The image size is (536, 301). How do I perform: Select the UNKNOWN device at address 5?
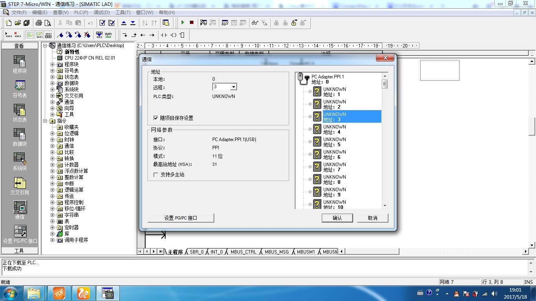[334, 142]
